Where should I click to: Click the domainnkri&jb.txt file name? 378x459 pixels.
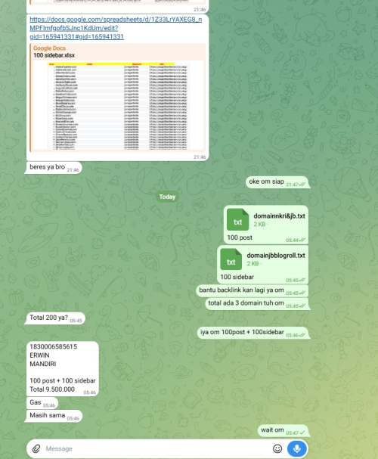tap(279, 216)
